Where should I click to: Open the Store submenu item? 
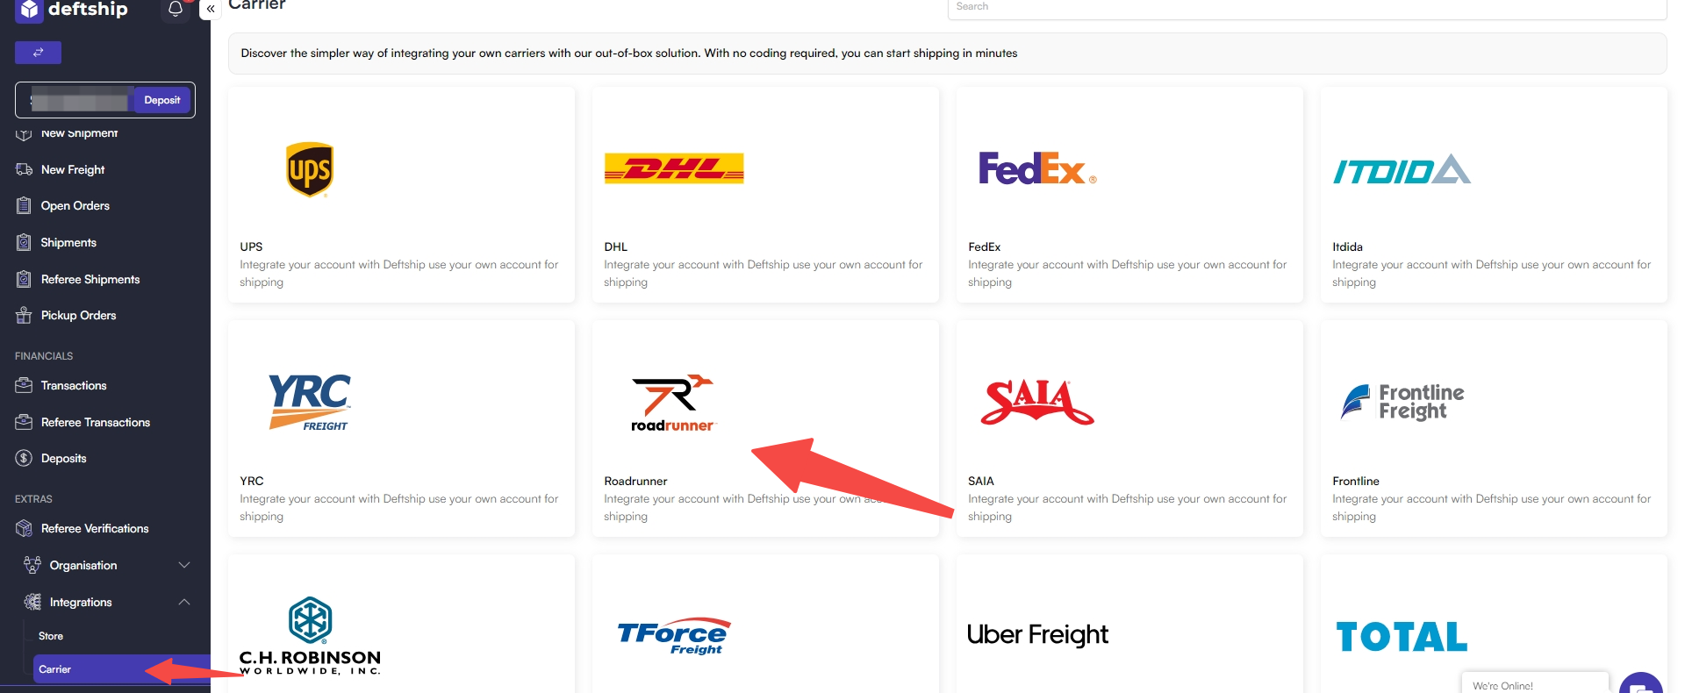coord(51,636)
